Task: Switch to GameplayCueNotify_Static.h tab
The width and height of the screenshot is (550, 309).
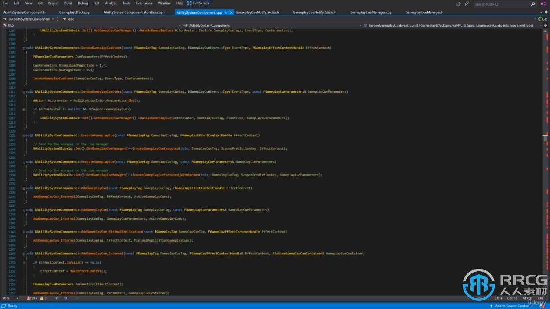Action: click(x=315, y=12)
